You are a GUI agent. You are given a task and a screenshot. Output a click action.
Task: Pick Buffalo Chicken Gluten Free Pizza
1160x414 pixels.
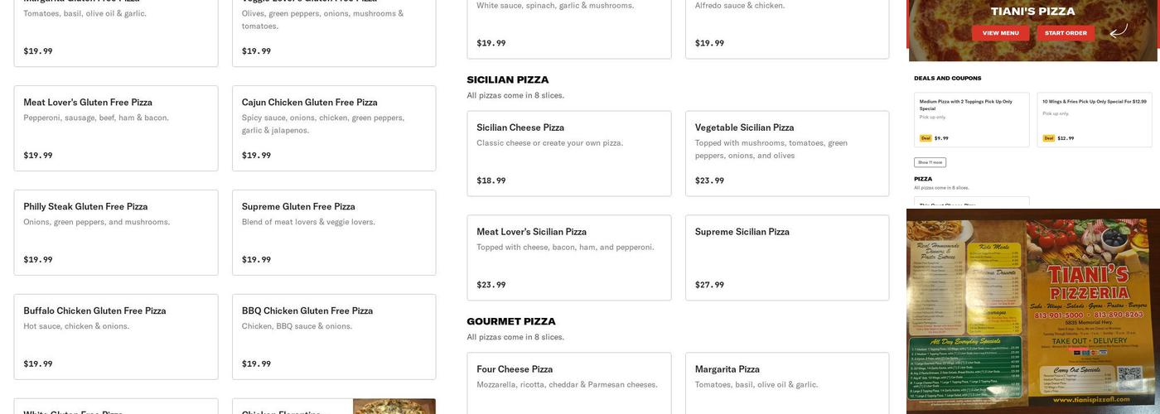(116, 337)
